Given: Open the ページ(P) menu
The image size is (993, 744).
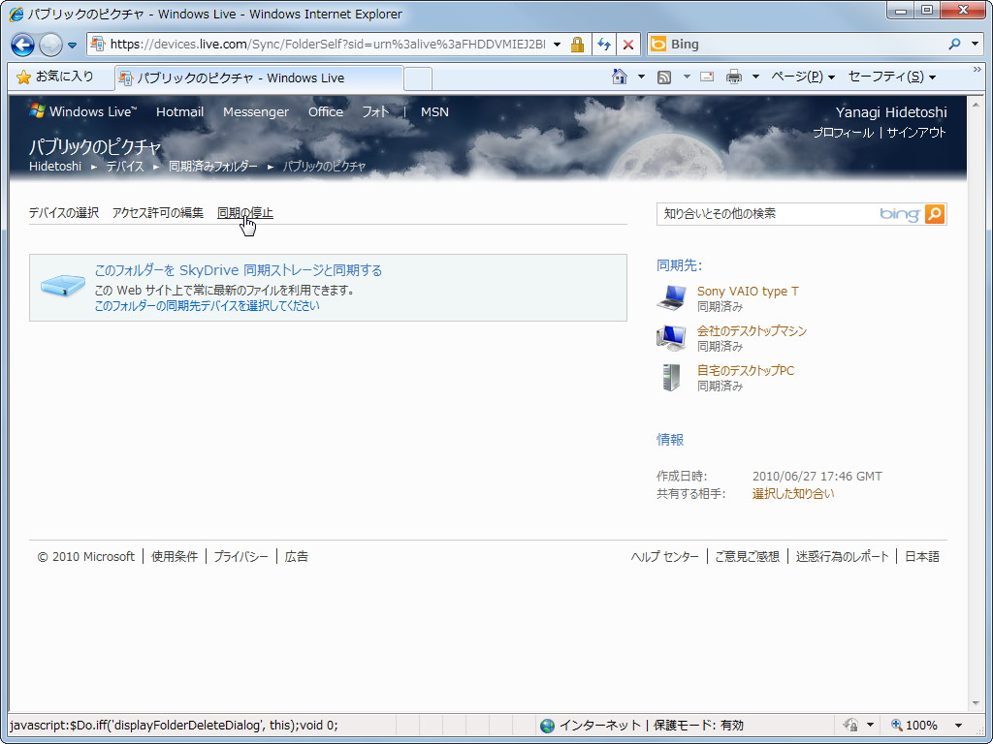Looking at the screenshot, I should [803, 77].
